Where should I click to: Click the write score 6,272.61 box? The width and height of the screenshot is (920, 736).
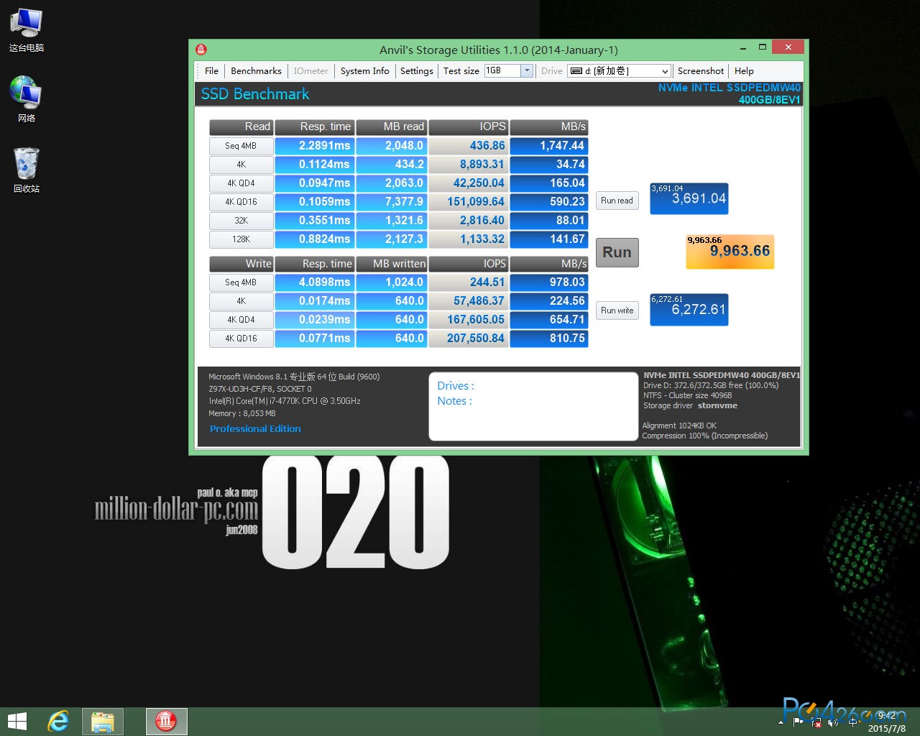689,309
